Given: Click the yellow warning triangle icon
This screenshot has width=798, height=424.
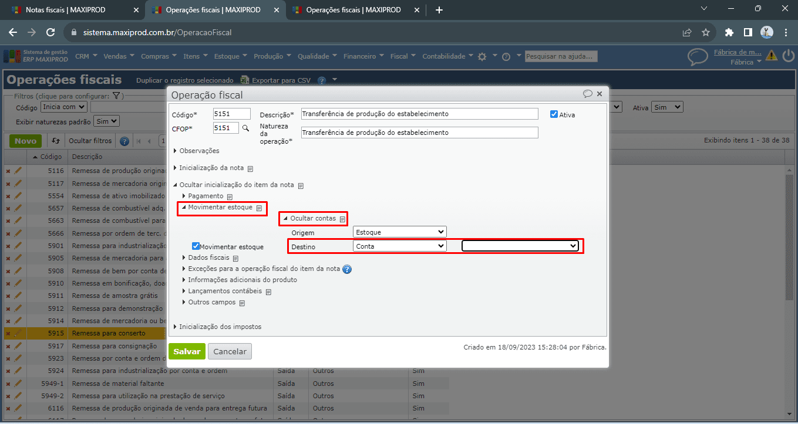Looking at the screenshot, I should [772, 56].
